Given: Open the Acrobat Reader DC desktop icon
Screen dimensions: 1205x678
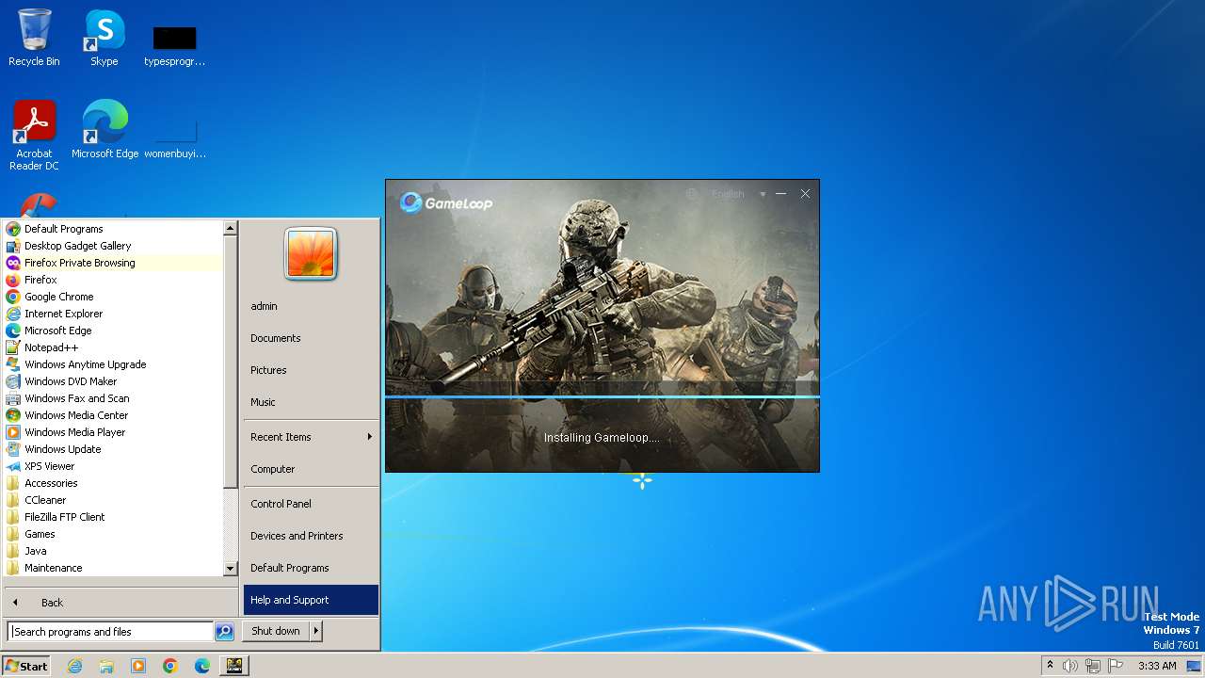Looking at the screenshot, I should (34, 135).
